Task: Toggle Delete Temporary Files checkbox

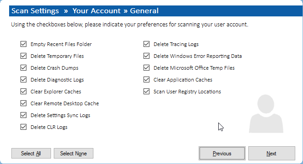Action: point(23,56)
